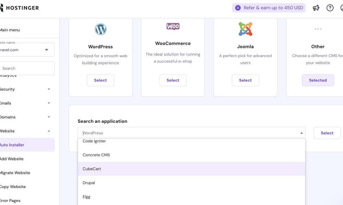Click the WordPress logo icon
The height and width of the screenshot is (205, 343).
100,29
